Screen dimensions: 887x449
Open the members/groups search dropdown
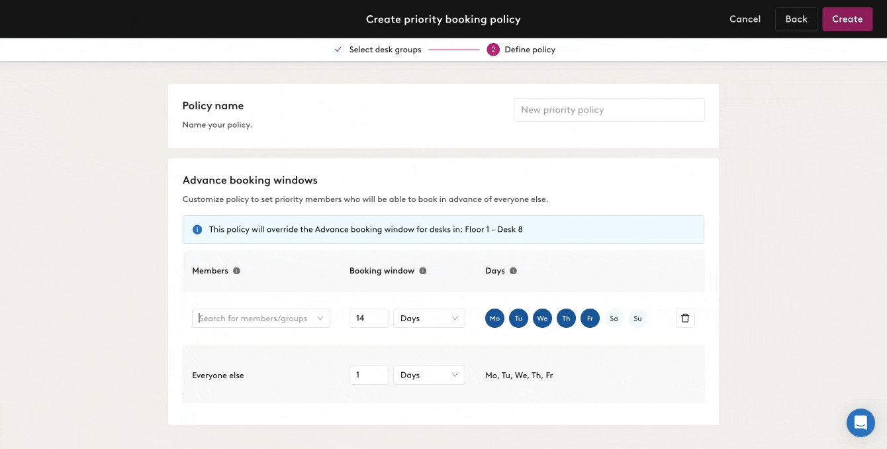pos(261,319)
